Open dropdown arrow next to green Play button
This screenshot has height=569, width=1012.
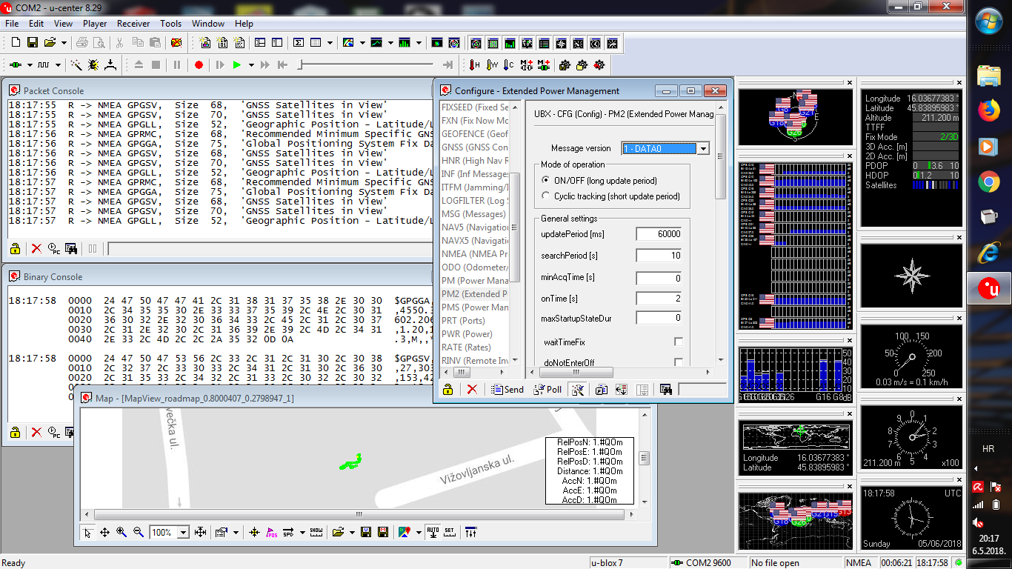click(251, 65)
